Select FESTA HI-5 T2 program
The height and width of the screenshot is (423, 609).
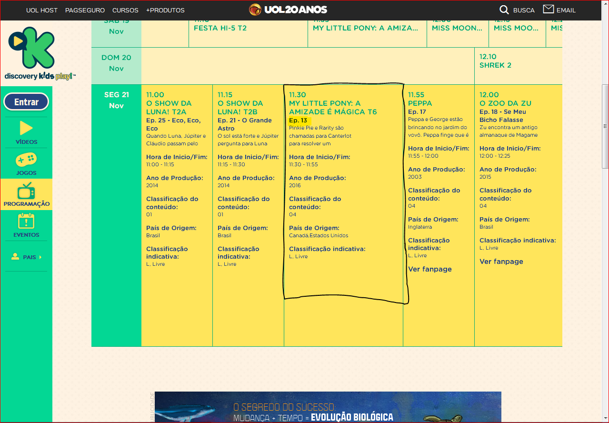(x=220, y=28)
